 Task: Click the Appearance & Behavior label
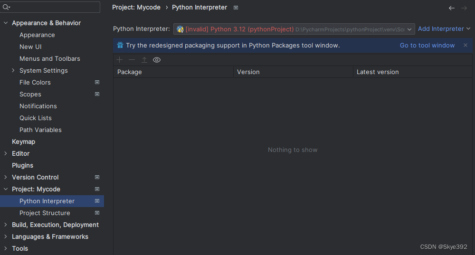coord(47,23)
